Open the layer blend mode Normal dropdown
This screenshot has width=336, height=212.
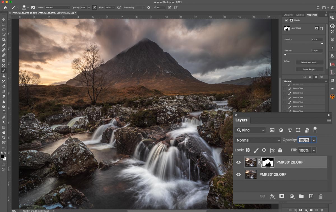[x=258, y=140]
